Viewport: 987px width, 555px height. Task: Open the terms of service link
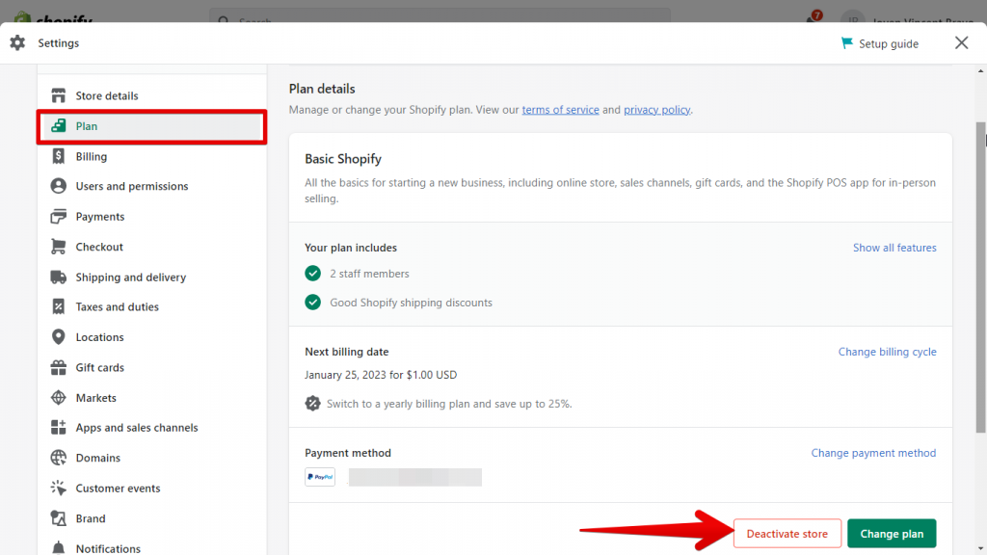(560, 109)
